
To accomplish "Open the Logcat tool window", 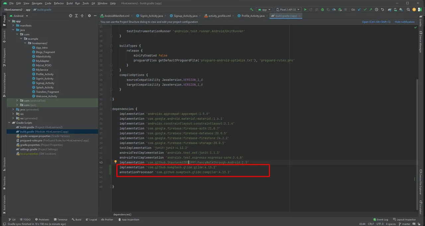I will click(x=91, y=219).
